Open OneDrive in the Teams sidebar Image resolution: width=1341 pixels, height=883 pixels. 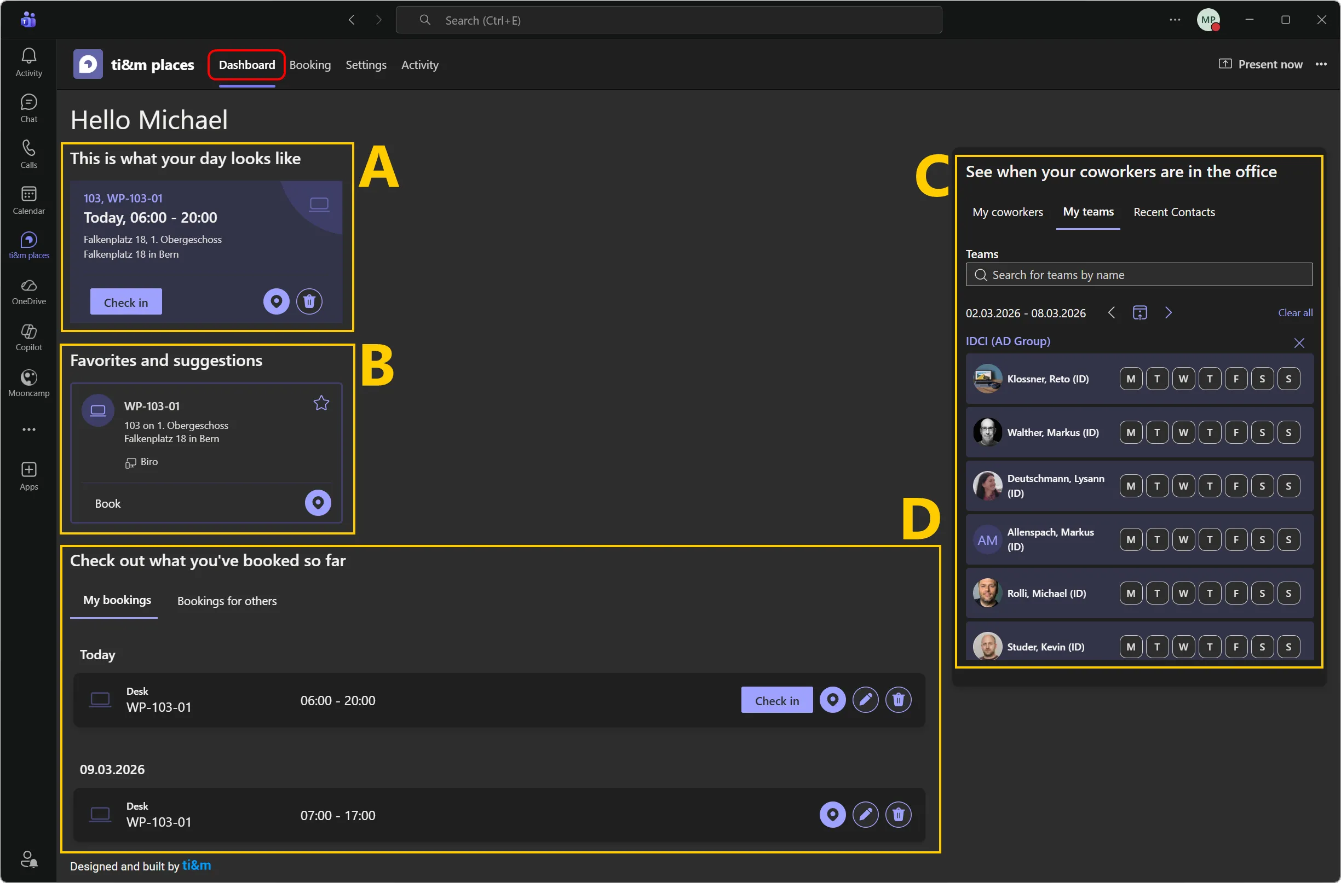pyautogui.click(x=29, y=292)
